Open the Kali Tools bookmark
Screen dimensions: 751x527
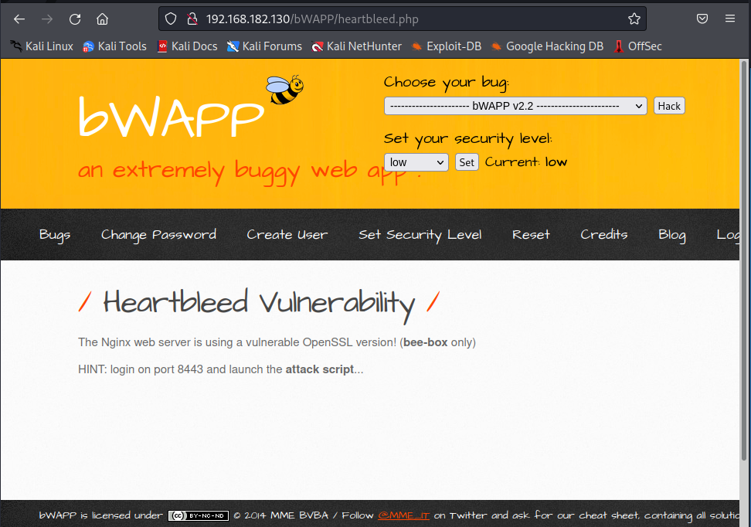114,46
